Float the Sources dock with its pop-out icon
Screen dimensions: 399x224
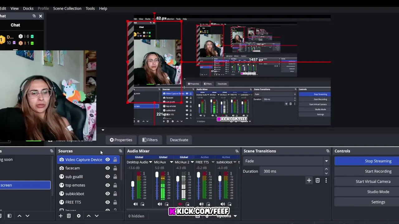(120, 151)
